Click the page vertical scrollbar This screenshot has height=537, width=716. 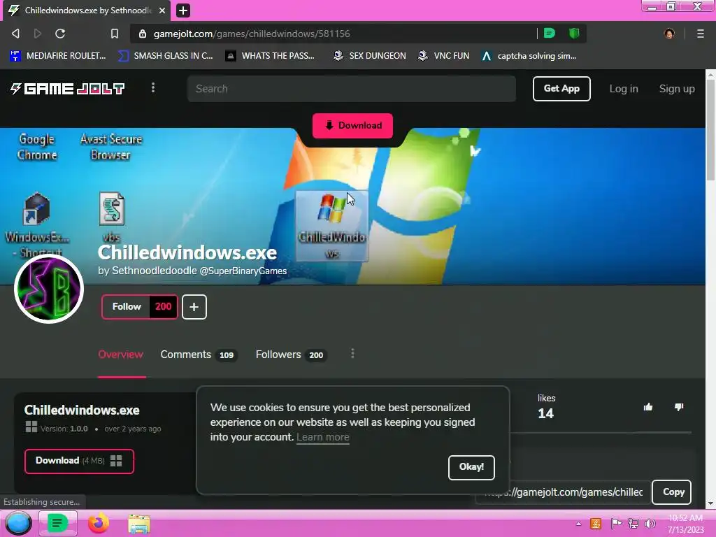tap(710, 130)
